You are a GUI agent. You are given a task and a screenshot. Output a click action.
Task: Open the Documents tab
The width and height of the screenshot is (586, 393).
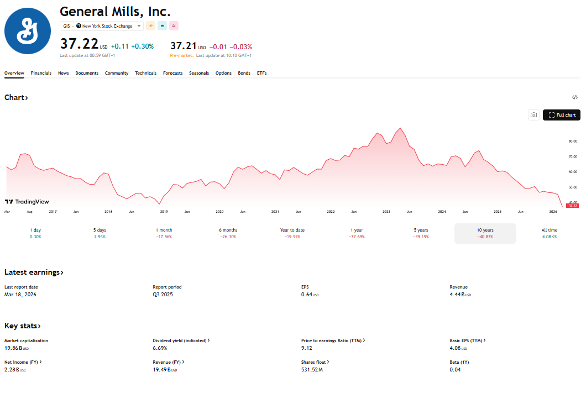tap(87, 73)
